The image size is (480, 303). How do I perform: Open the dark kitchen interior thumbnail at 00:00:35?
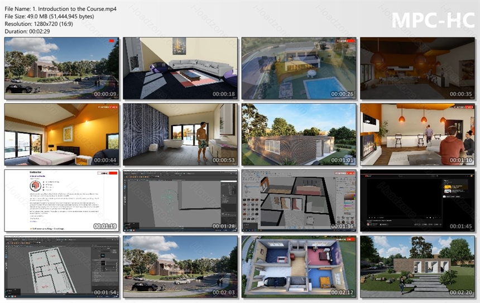click(x=417, y=68)
